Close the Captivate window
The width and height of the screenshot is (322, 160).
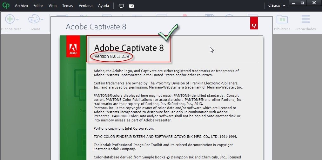click(314, 3)
